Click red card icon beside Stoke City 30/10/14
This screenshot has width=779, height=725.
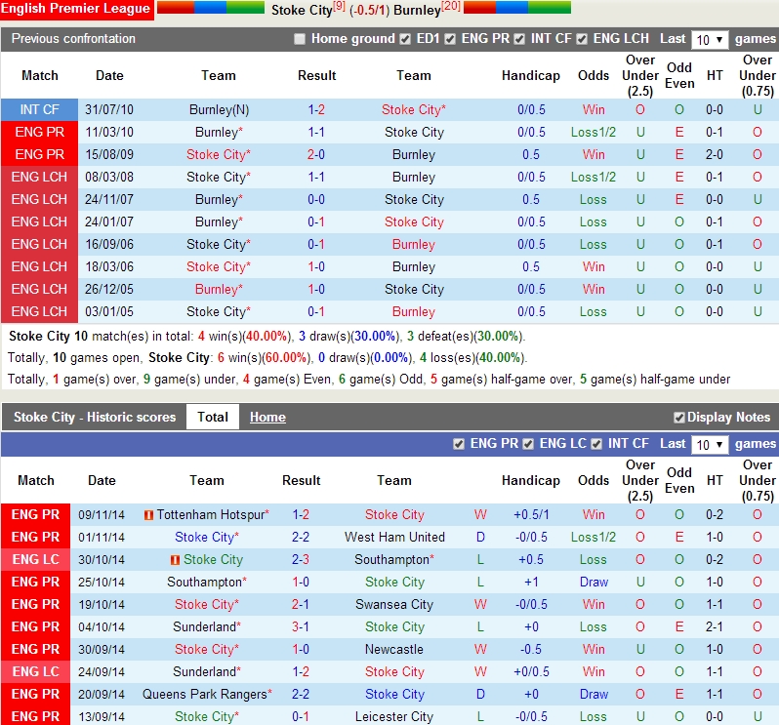(175, 560)
